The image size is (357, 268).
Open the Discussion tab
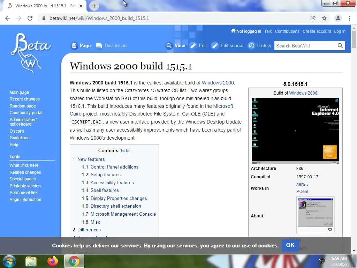pyautogui.click(x=111, y=46)
